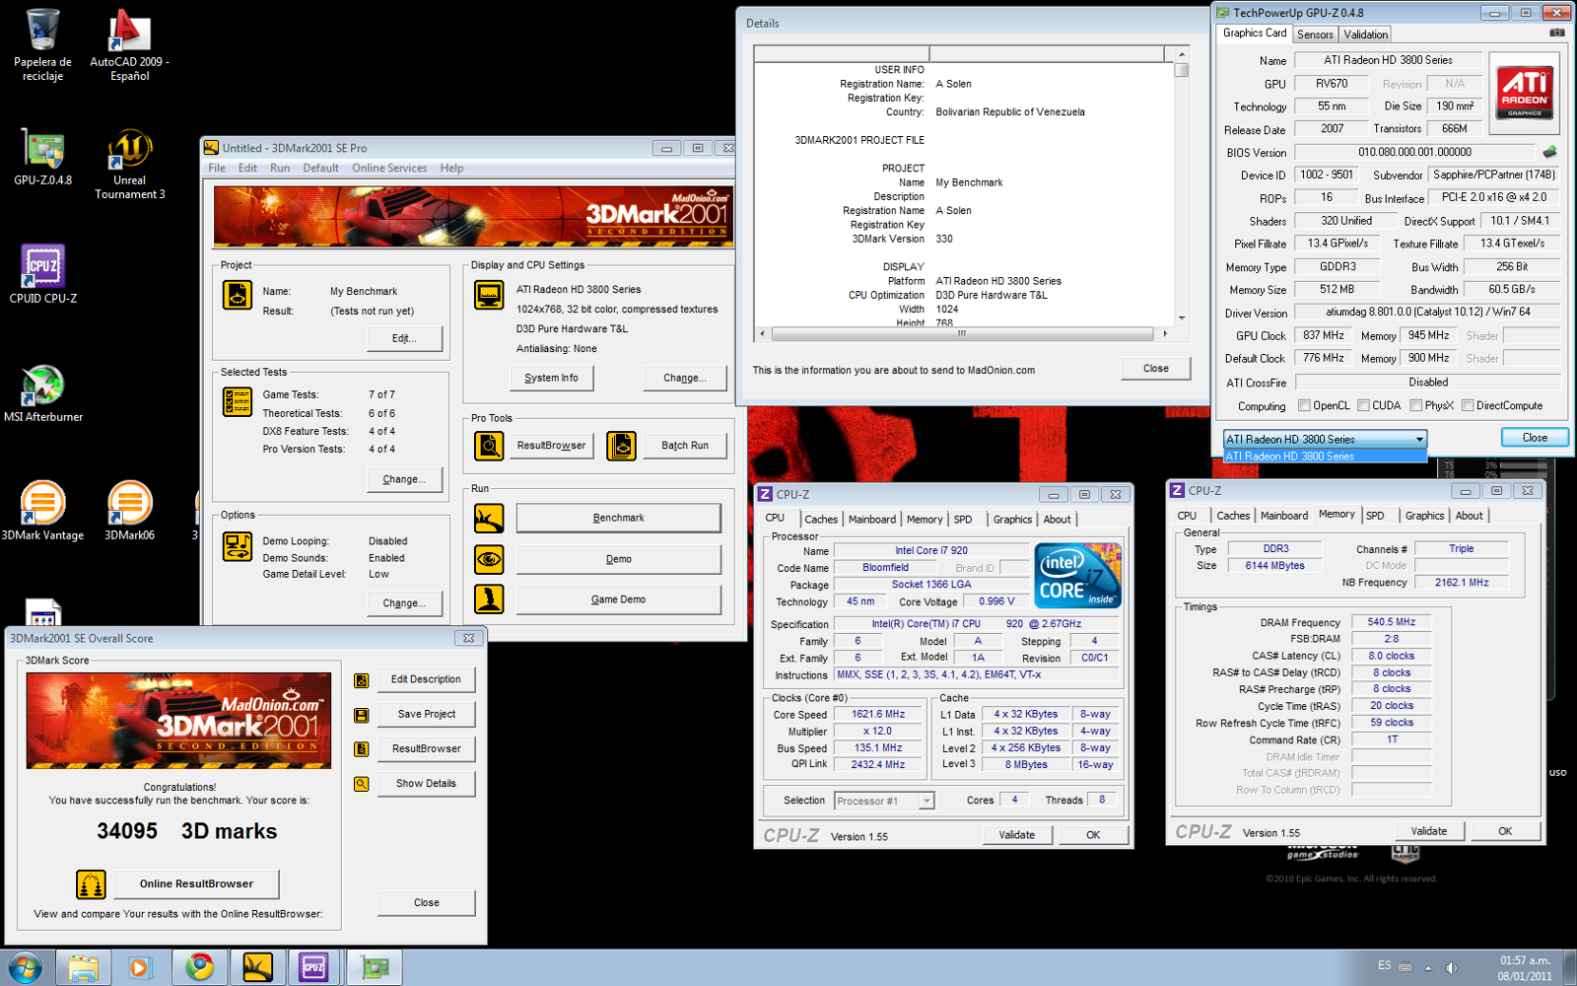The width and height of the screenshot is (1577, 986).
Task: Switch to SPD tab in CPU-Z Memory window
Action: point(1375,516)
